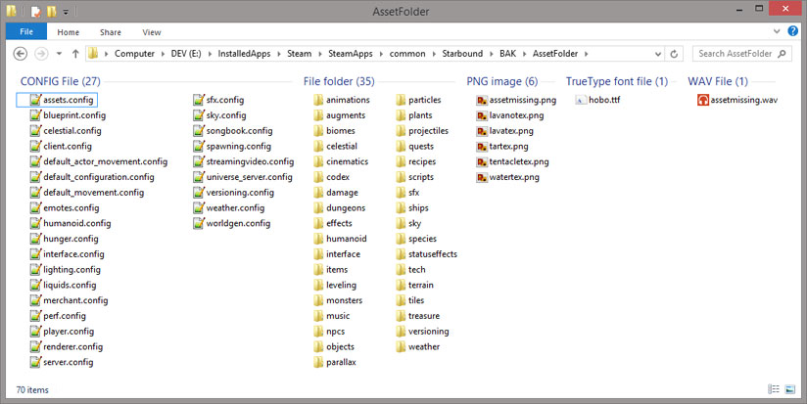Screen dimensions: 807x404
Task: Select the sfx.config file icon
Action: click(198, 100)
